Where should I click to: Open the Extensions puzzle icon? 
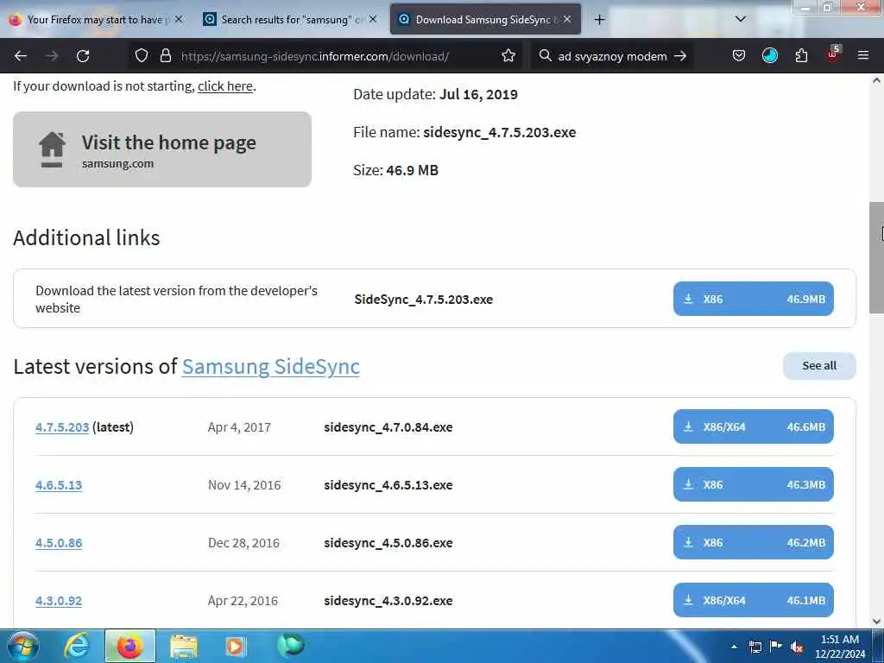click(x=801, y=56)
